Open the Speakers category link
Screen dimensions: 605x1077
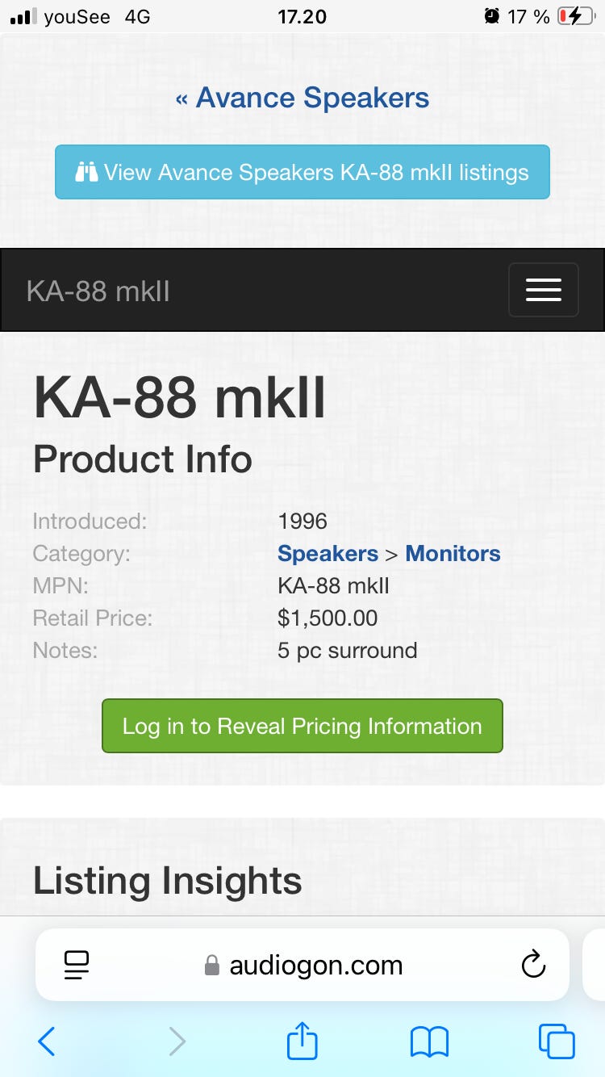click(328, 554)
